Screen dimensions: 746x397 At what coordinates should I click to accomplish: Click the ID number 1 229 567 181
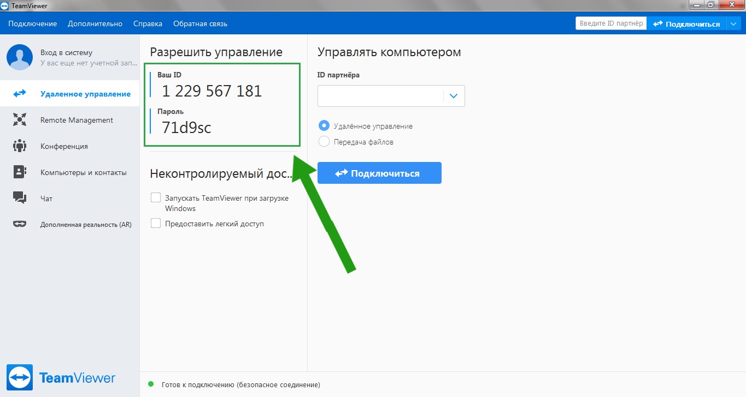click(212, 91)
